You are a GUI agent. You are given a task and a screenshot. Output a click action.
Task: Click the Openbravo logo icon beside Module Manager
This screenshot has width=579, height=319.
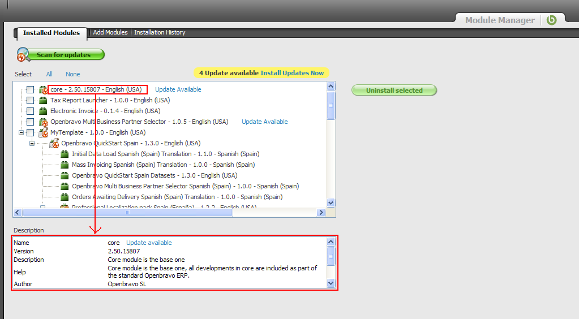551,20
